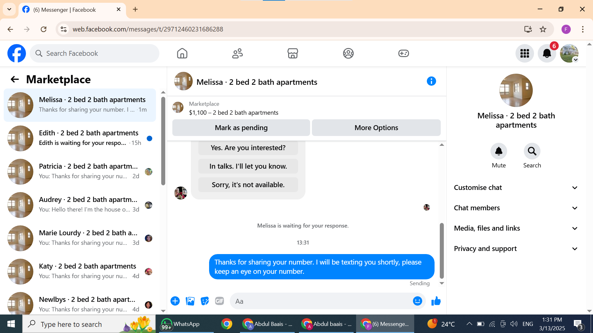Image resolution: width=593 pixels, height=333 pixels.
Task: Bookmark this page with the star icon
Action: click(543, 29)
